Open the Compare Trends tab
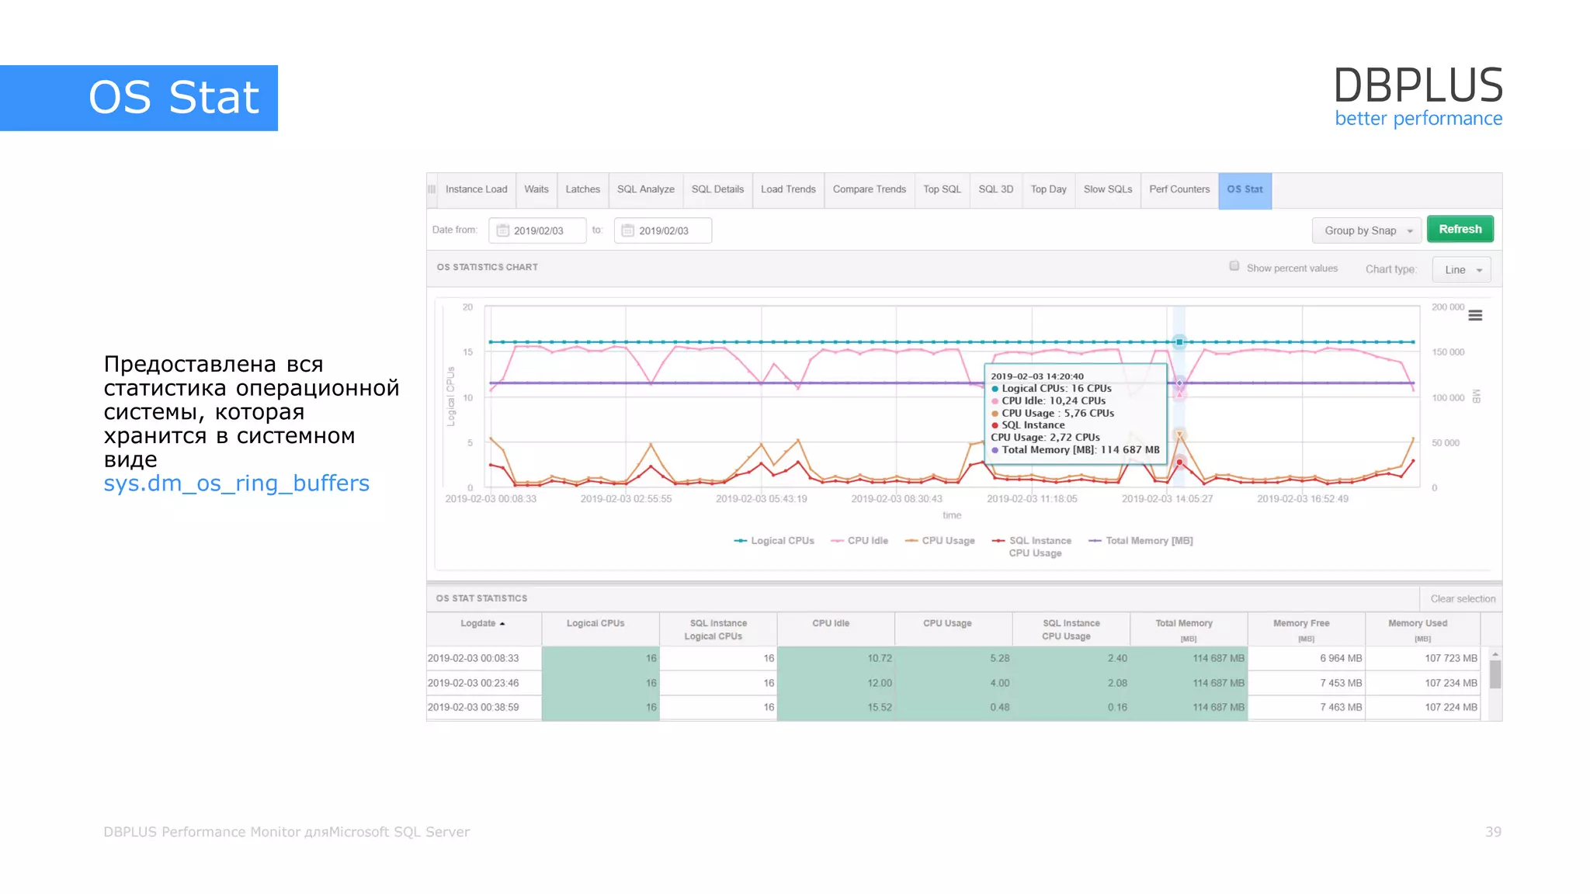 coord(870,190)
